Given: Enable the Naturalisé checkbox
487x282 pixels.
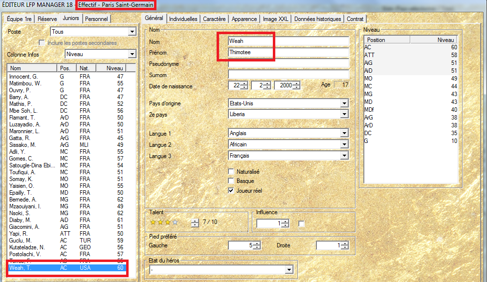Looking at the screenshot, I should click(x=231, y=171).
